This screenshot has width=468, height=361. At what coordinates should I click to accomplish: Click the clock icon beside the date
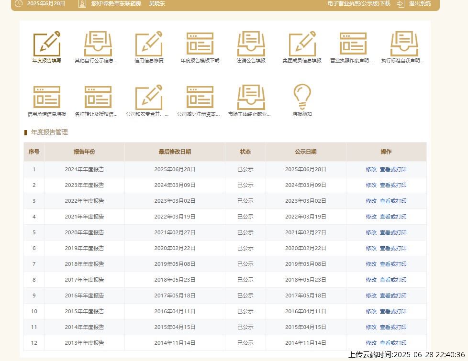tap(19, 3)
